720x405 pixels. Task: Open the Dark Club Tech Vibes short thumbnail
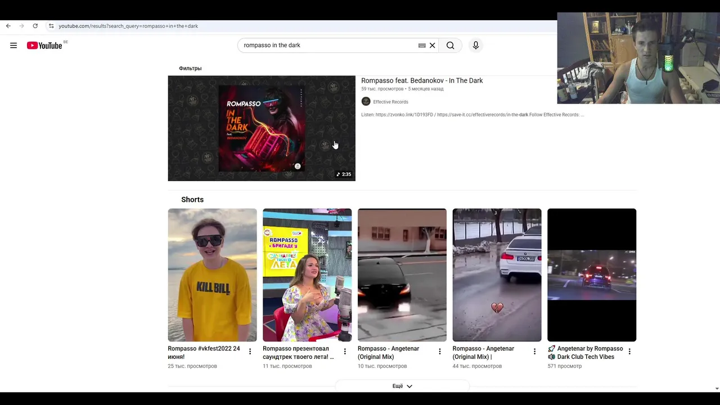(592, 275)
